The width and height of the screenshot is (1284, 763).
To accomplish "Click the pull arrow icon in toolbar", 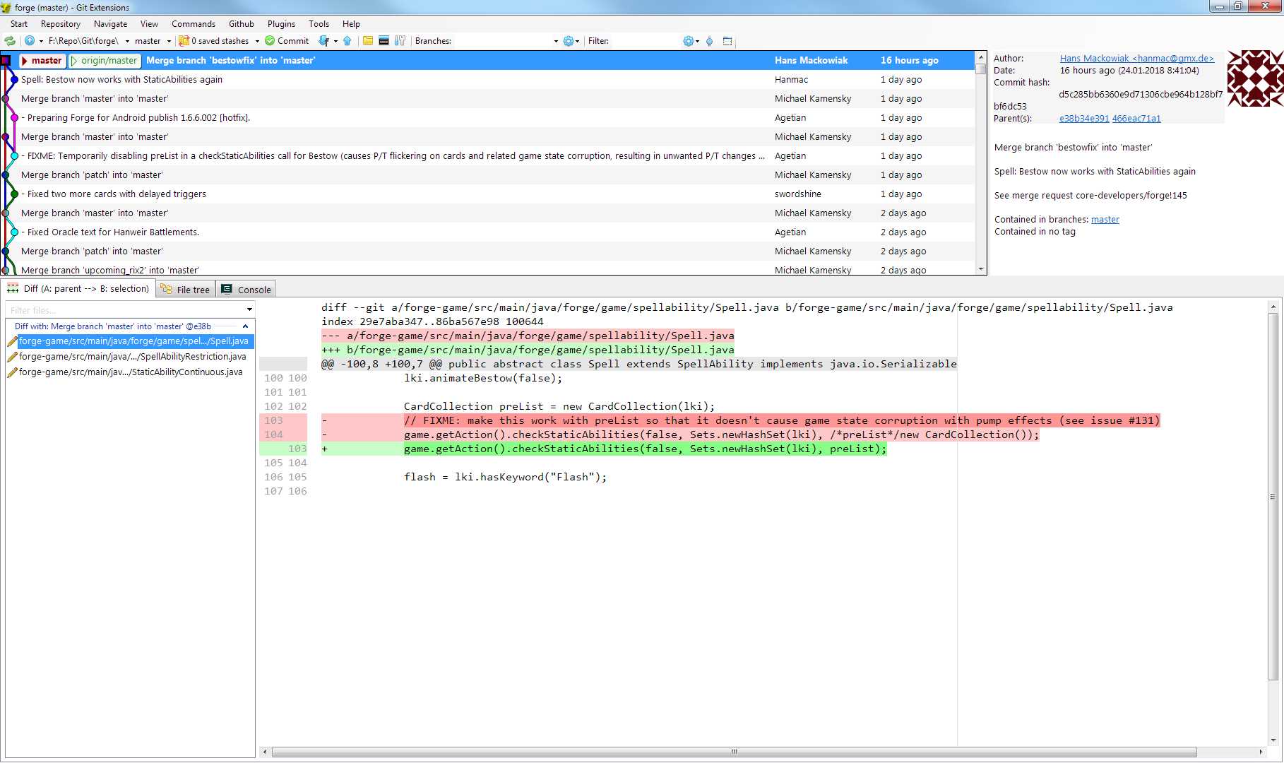I will tap(323, 41).
